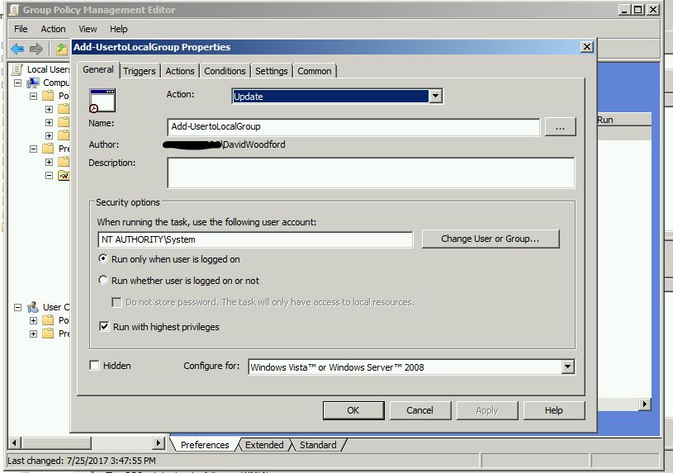Image resolution: width=673 pixels, height=473 pixels.
Task: Switch to the Settings tab
Action: pyautogui.click(x=271, y=71)
